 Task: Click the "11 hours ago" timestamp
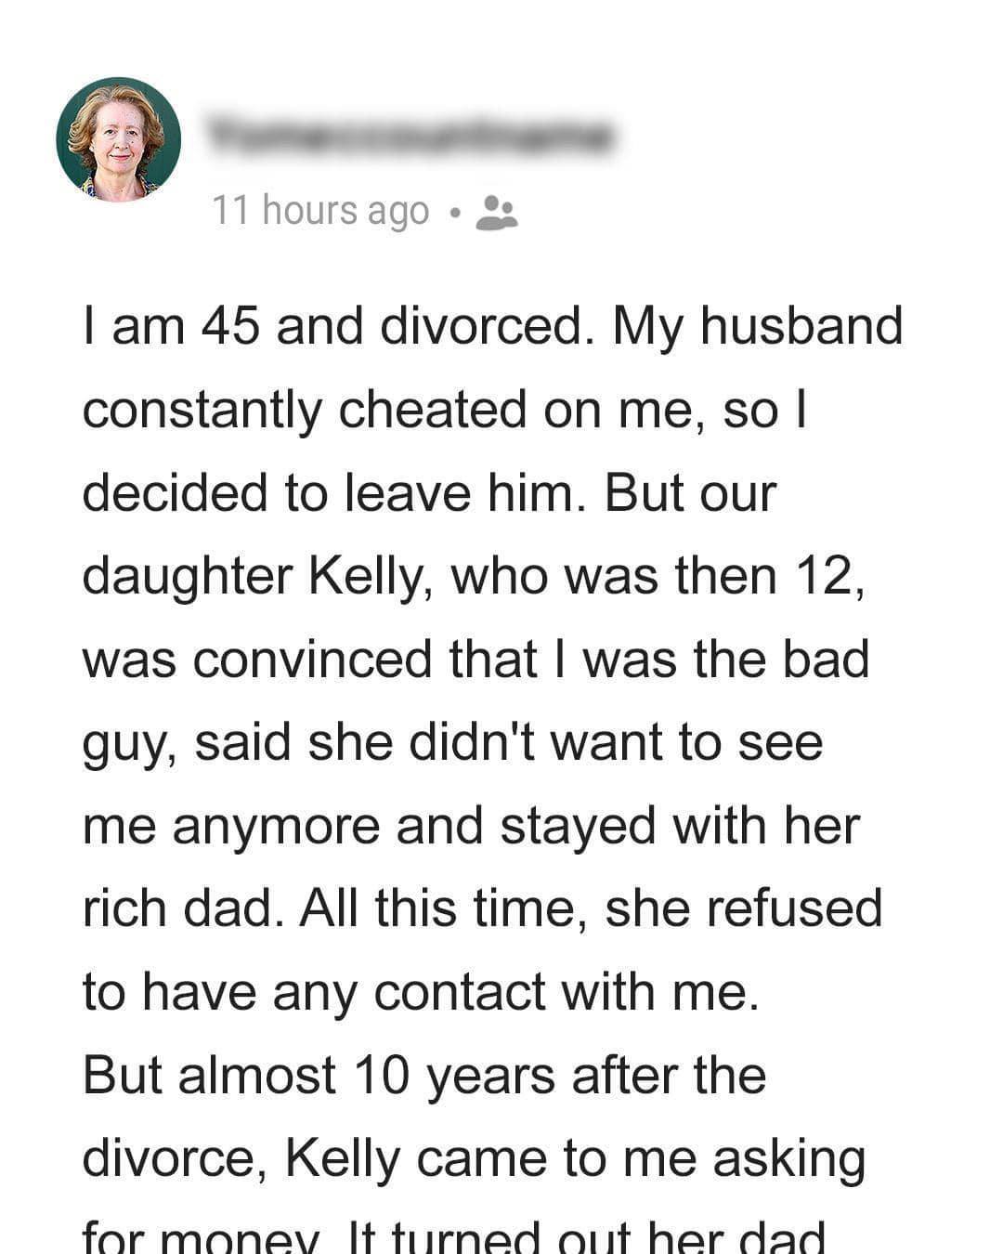[320, 211]
